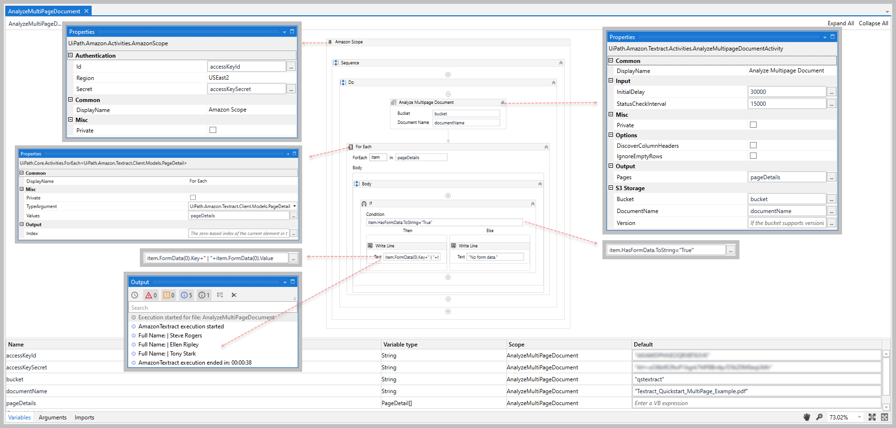This screenshot has width=896, height=428.
Task: Toggle timestamps clock icon in Output panel
Action: pos(135,295)
